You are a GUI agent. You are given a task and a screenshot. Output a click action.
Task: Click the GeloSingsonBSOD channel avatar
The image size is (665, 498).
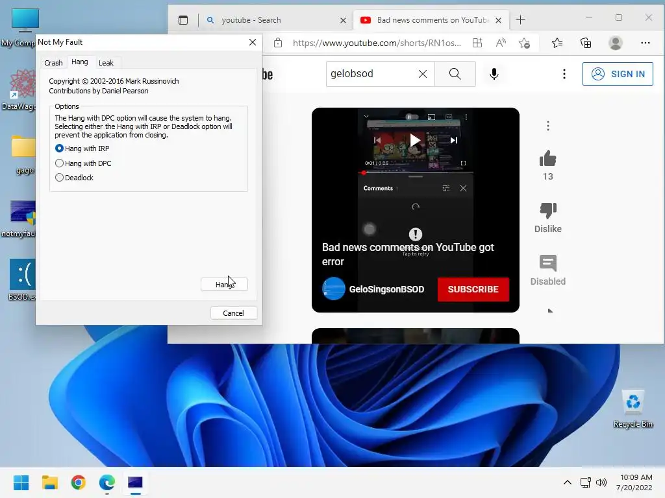click(334, 289)
